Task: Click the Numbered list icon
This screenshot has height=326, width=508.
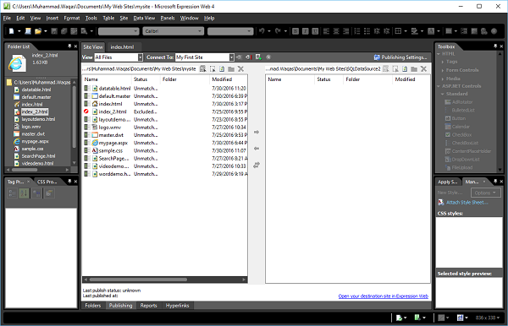Action: click(357, 31)
